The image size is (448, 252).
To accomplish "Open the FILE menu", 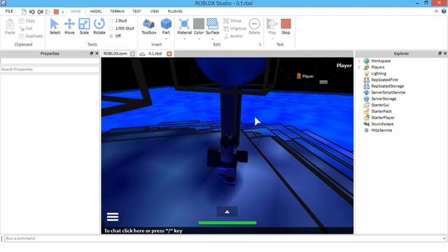I will click(9, 11).
